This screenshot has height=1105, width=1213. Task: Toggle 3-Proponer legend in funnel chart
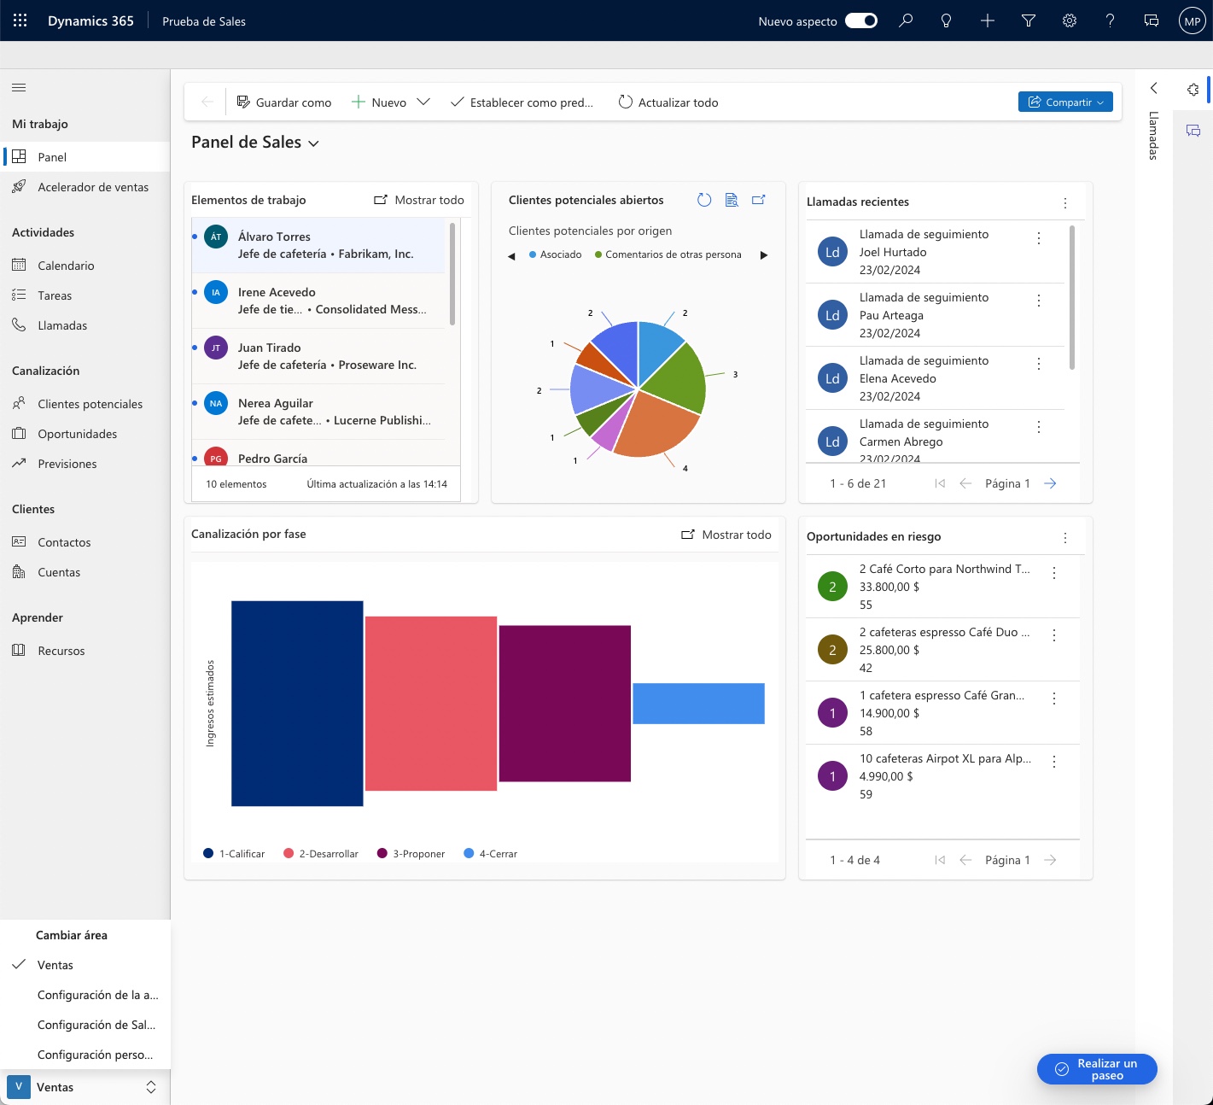411,853
